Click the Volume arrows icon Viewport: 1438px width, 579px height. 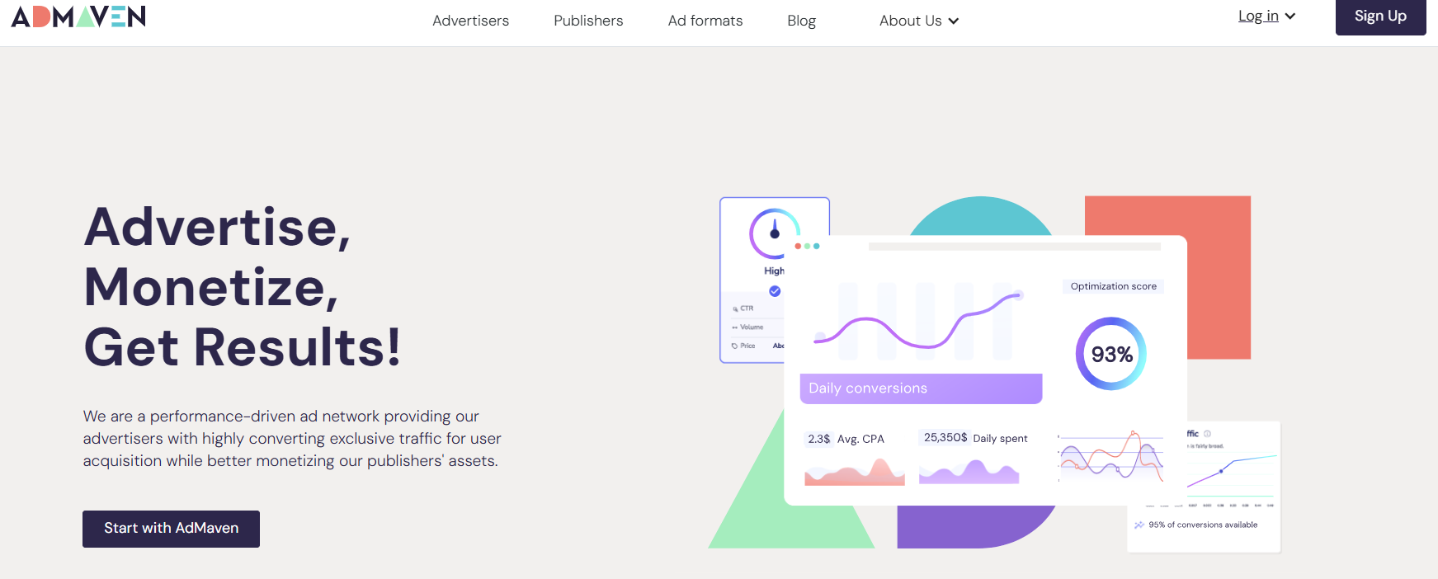click(x=734, y=327)
